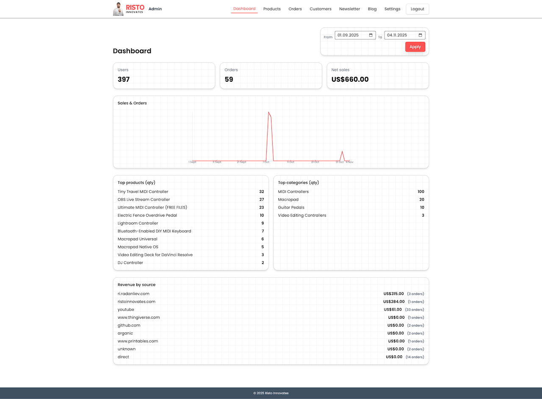The width and height of the screenshot is (542, 399).
Task: Click MIDI Controllers category row
Action: click(351, 192)
